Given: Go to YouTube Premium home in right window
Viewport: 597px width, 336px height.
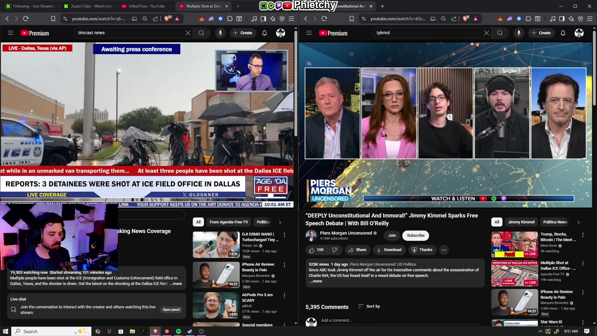Looking at the screenshot, I should click(x=333, y=33).
